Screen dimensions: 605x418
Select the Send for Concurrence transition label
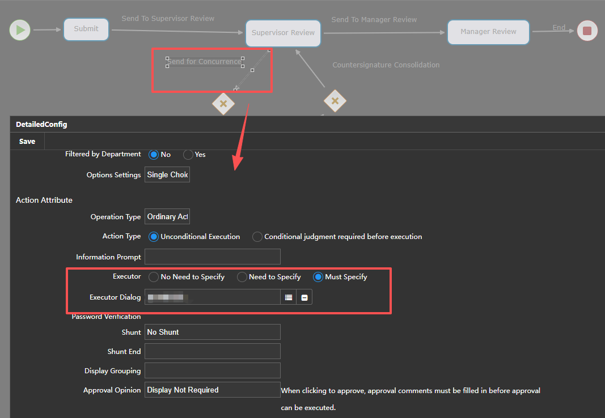(x=204, y=62)
